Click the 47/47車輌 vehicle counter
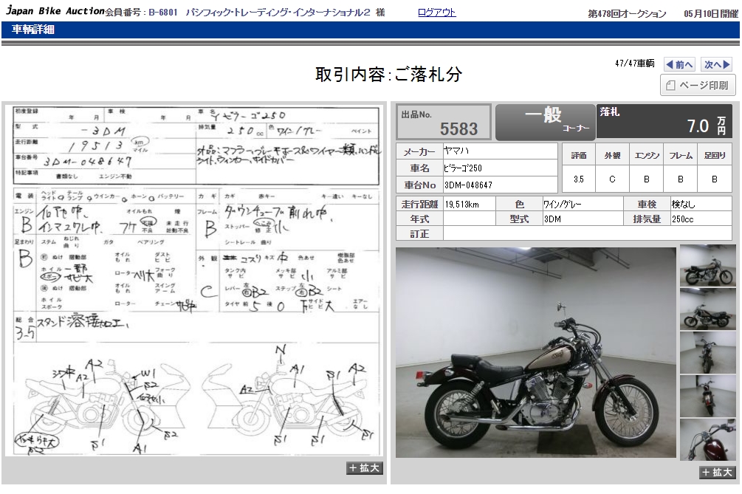The height and width of the screenshot is (494, 742). pos(634,64)
